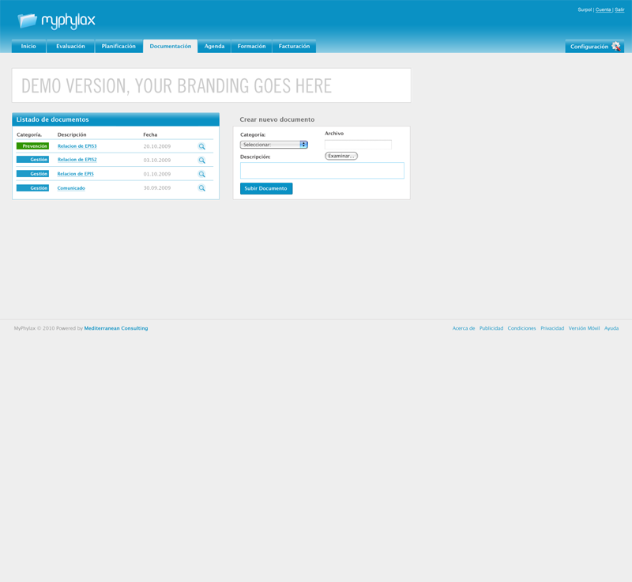Open the Comunicado document link
The image size is (632, 582).
pyautogui.click(x=71, y=188)
